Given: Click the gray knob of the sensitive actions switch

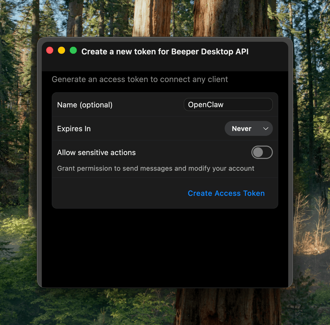Looking at the screenshot, I should (x=258, y=153).
